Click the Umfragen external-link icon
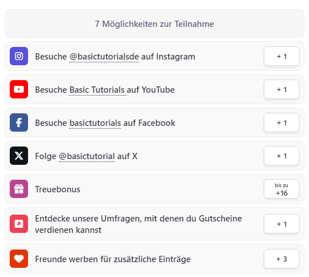 click(x=19, y=224)
